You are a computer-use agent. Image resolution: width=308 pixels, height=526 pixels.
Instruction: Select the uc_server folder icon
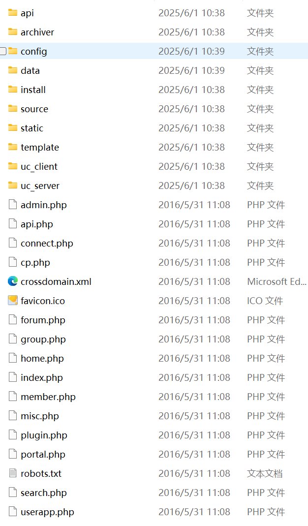pyautogui.click(x=13, y=186)
